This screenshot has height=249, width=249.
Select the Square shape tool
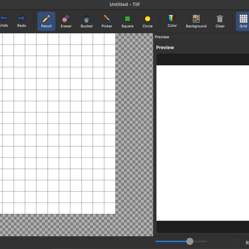tap(127, 21)
